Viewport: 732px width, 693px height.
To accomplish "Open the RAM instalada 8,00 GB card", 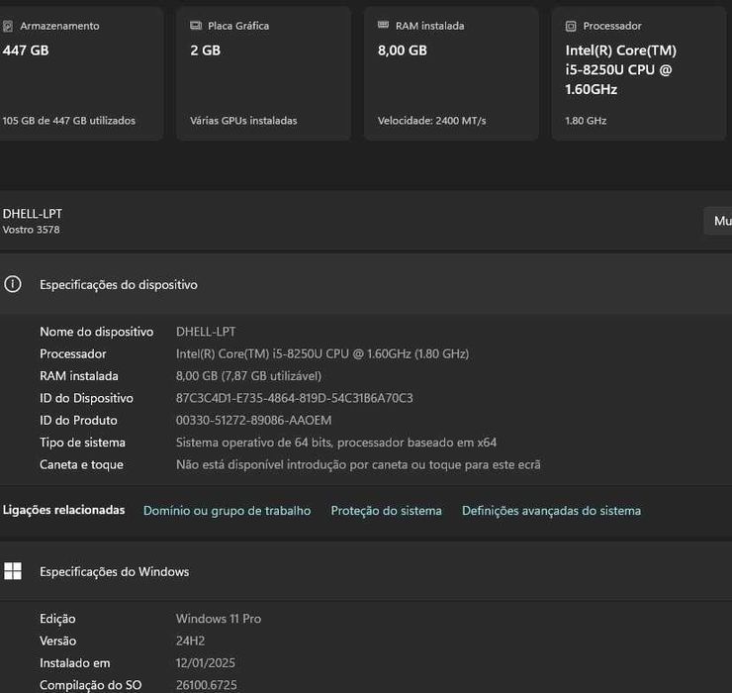I will pyautogui.click(x=451, y=73).
